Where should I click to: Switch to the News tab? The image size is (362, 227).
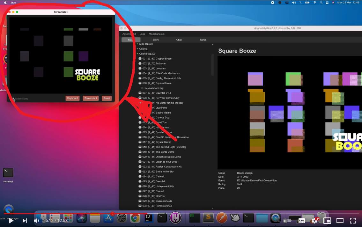click(x=203, y=40)
